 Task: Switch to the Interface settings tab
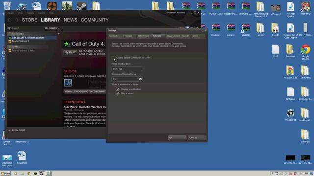point(143,36)
